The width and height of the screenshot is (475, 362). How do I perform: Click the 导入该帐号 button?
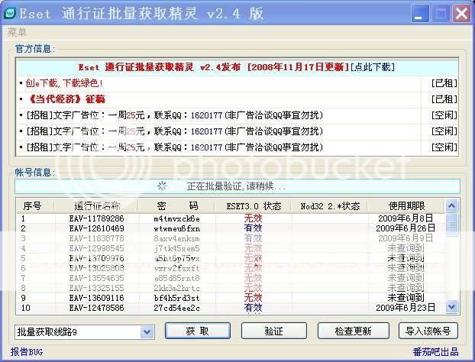[x=428, y=331]
